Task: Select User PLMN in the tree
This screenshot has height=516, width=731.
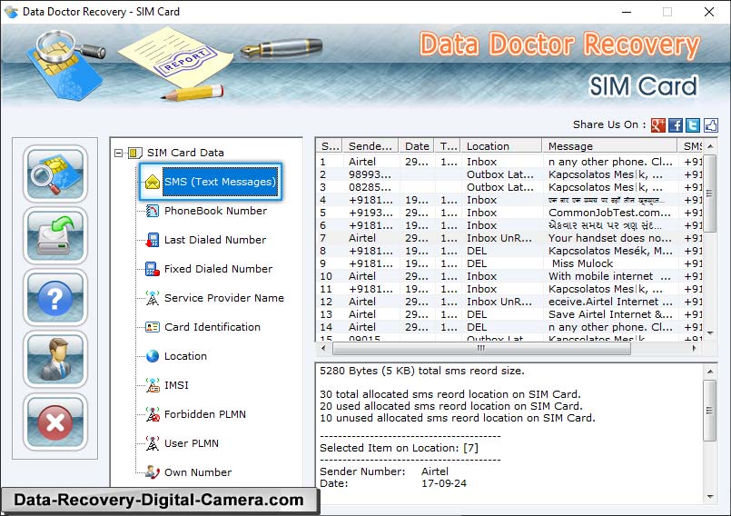Action: click(x=191, y=443)
